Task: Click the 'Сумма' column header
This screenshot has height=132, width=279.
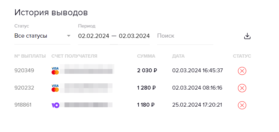Action: pos(146,56)
